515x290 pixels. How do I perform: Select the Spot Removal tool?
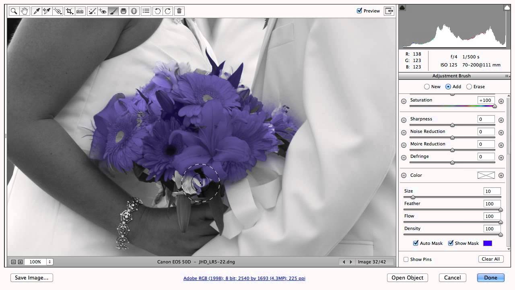click(x=93, y=11)
